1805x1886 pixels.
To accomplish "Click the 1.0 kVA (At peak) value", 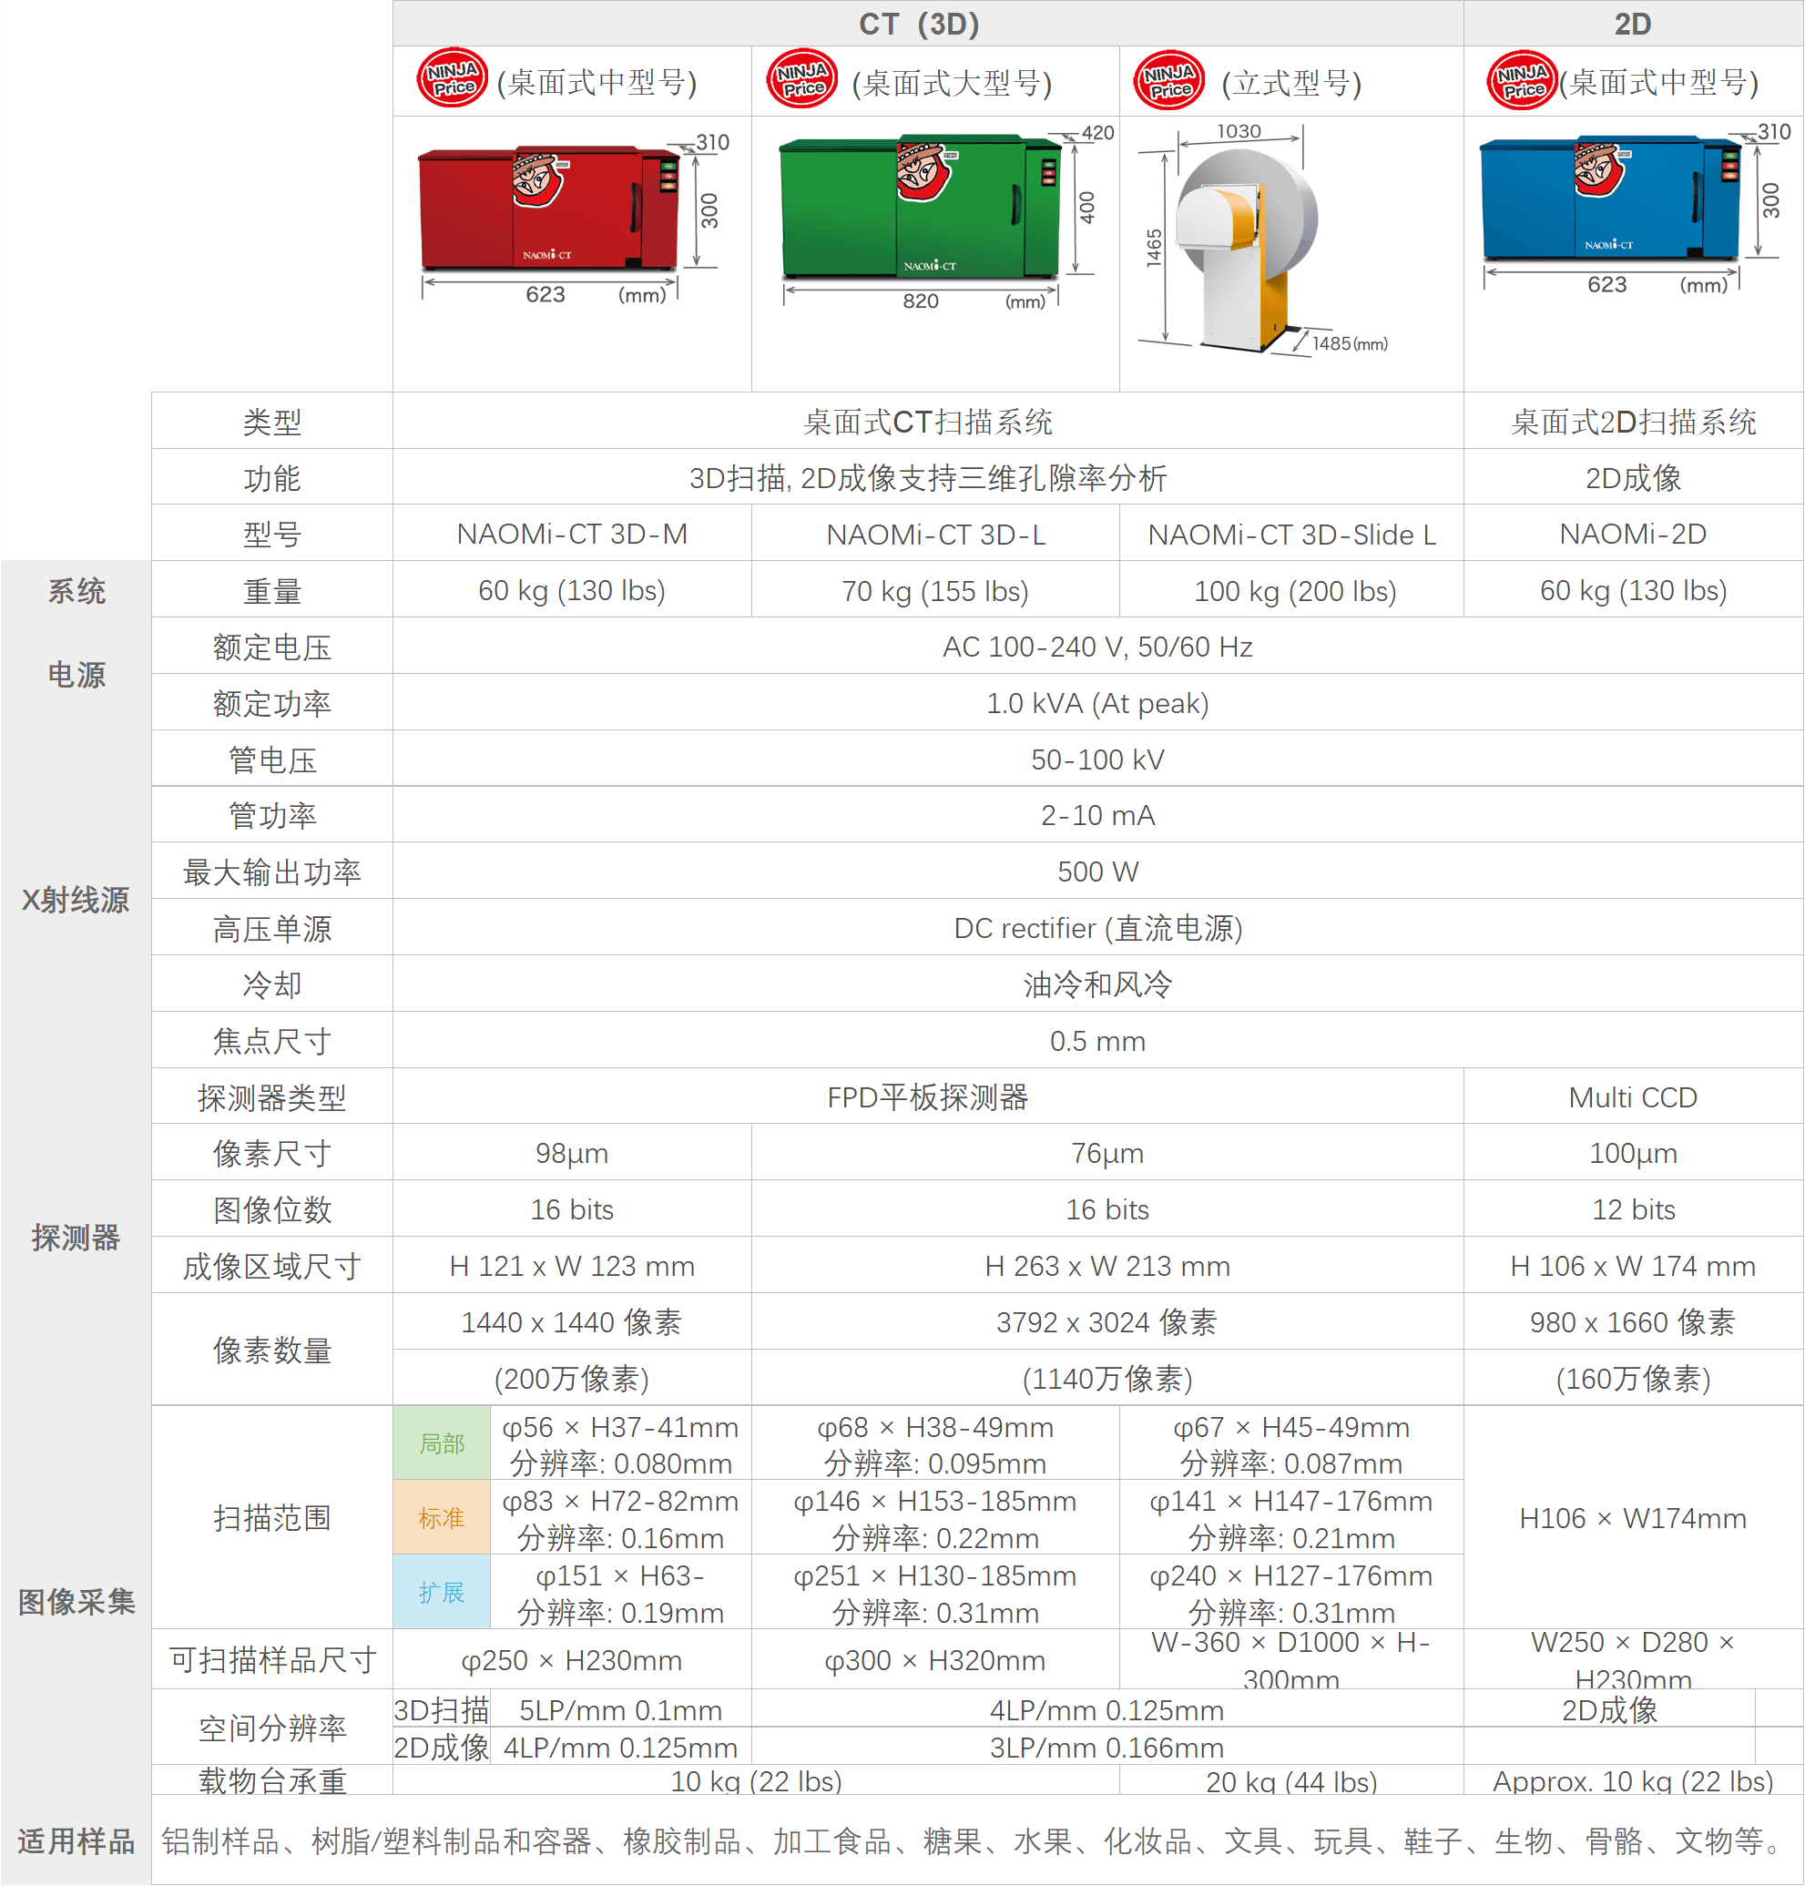I will 1097,703.
